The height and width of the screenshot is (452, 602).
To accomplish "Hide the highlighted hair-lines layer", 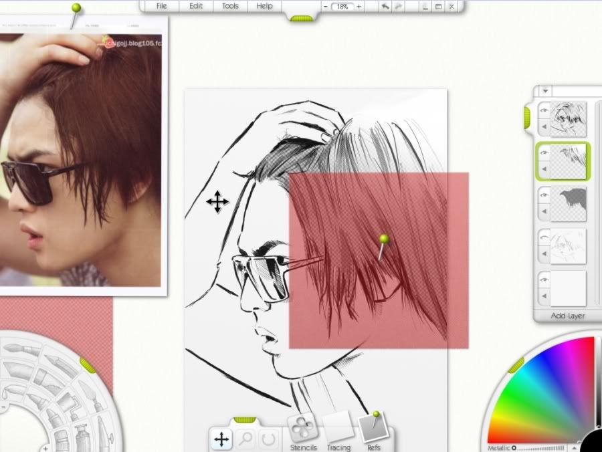I will (544, 152).
